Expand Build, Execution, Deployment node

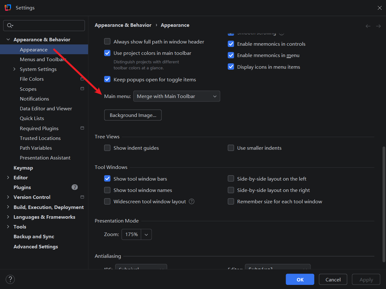[x=8, y=207]
